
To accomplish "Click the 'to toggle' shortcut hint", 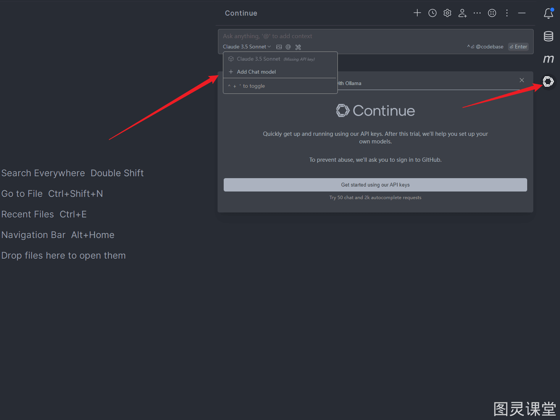I will tap(246, 86).
